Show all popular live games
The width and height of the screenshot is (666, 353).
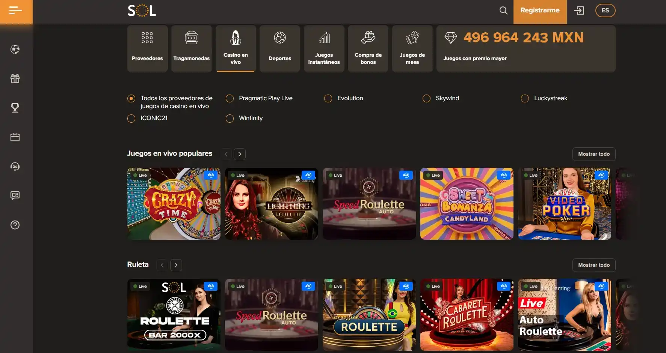coord(594,154)
